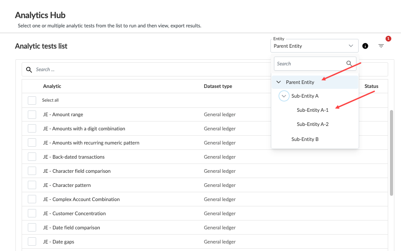Focus the entity Search input field
The width and height of the screenshot is (401, 251).
click(309, 64)
